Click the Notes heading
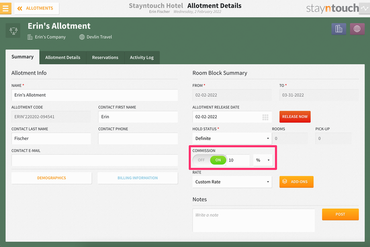 (199, 199)
